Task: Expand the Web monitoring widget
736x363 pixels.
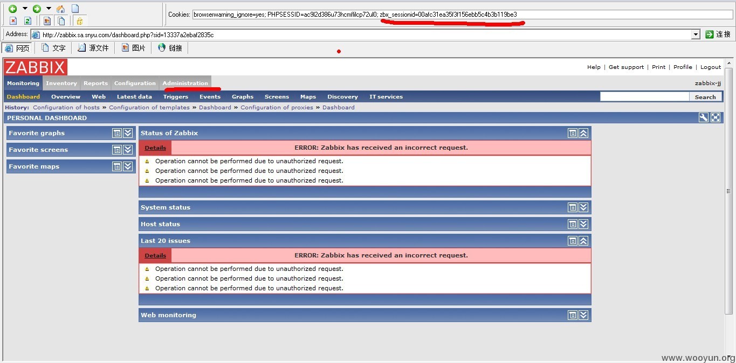Action: pos(583,315)
